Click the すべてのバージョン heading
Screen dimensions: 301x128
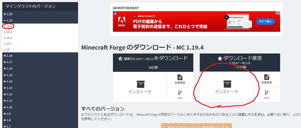tap(103, 109)
